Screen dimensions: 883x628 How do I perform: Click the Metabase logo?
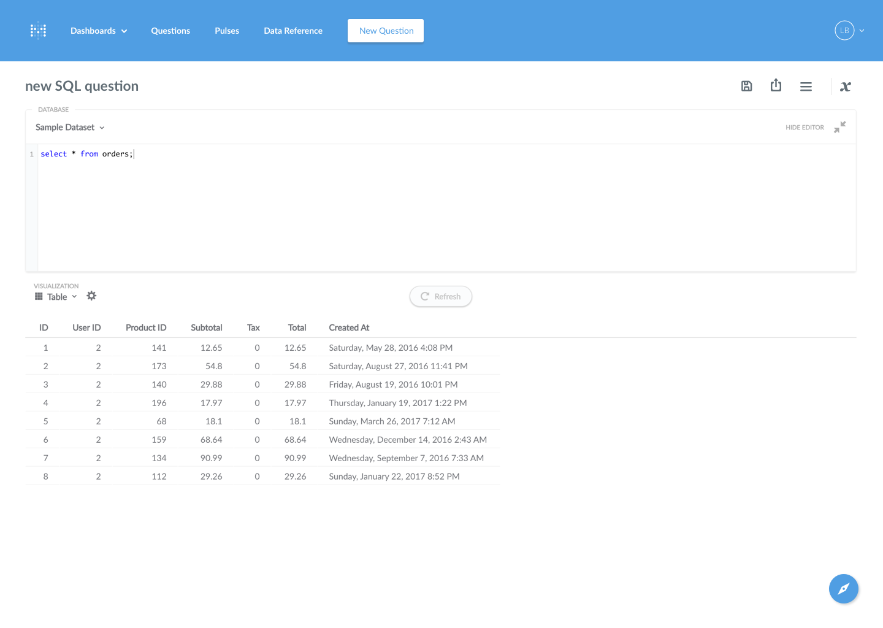point(38,30)
